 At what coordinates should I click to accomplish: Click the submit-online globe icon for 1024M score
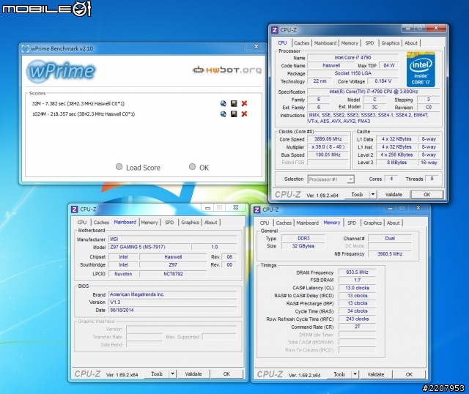click(x=223, y=114)
